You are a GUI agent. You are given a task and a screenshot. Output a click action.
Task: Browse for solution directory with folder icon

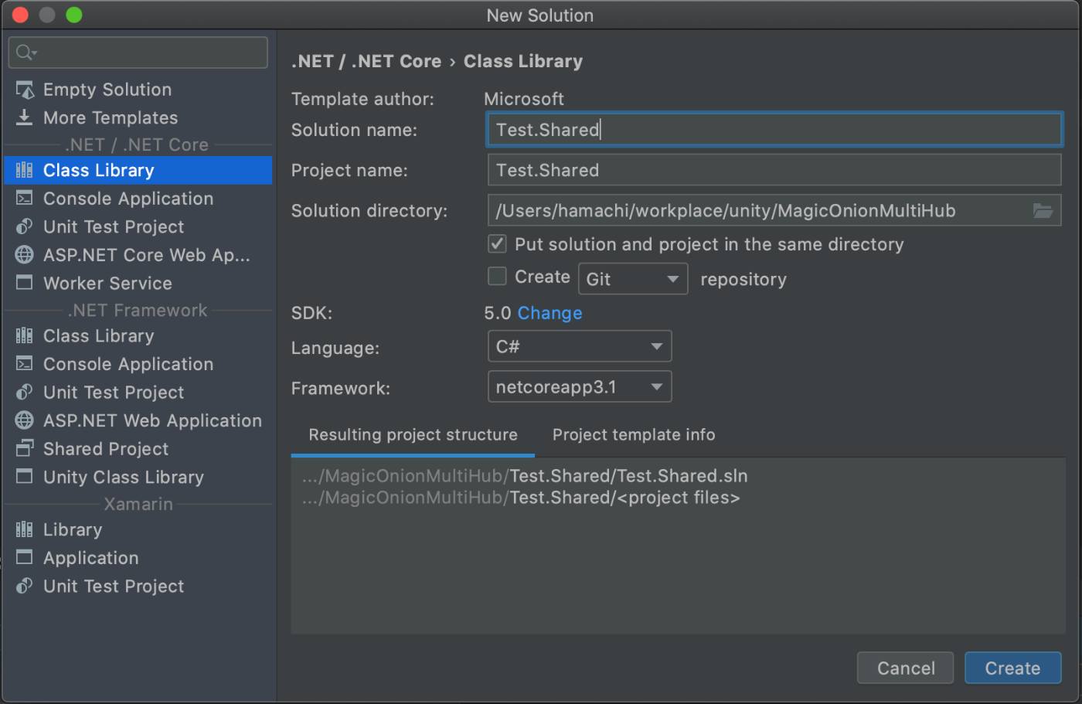(x=1043, y=210)
